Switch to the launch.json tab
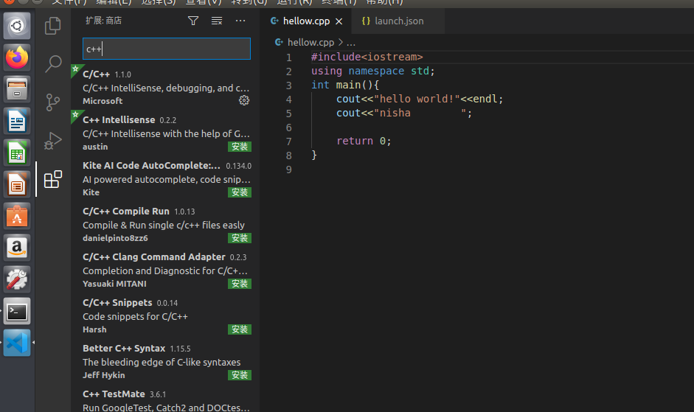 click(x=399, y=21)
